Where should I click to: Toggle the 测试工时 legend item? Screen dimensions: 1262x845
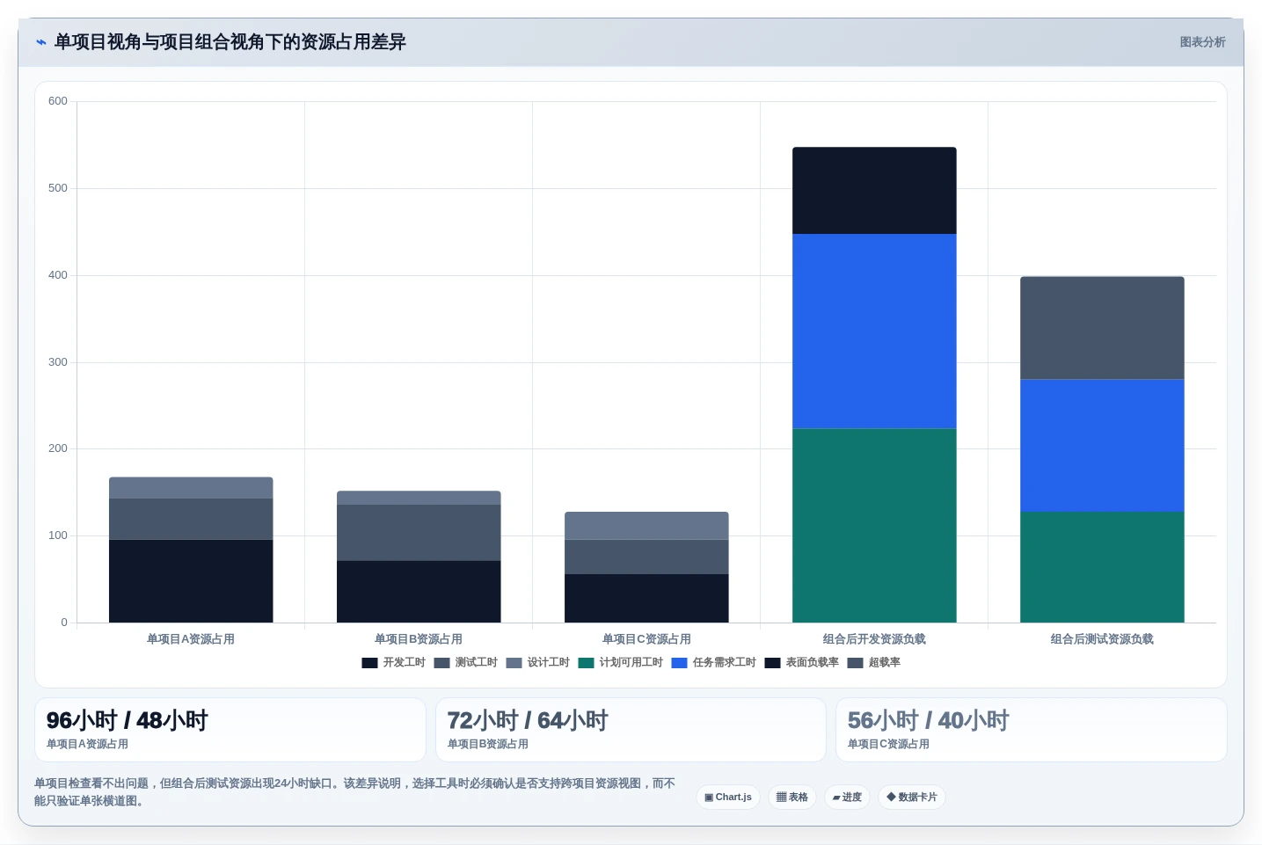pos(466,663)
